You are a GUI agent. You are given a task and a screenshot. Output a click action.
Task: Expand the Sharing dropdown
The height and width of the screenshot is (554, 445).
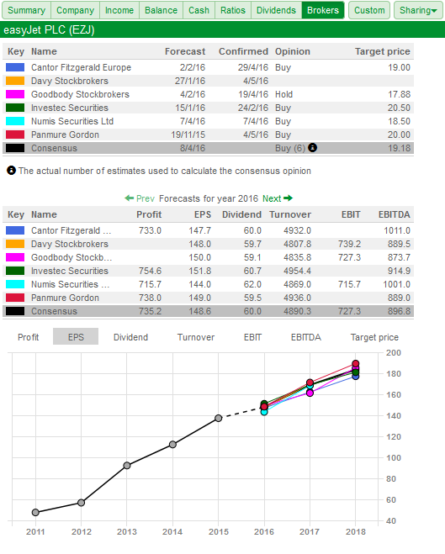tap(418, 10)
